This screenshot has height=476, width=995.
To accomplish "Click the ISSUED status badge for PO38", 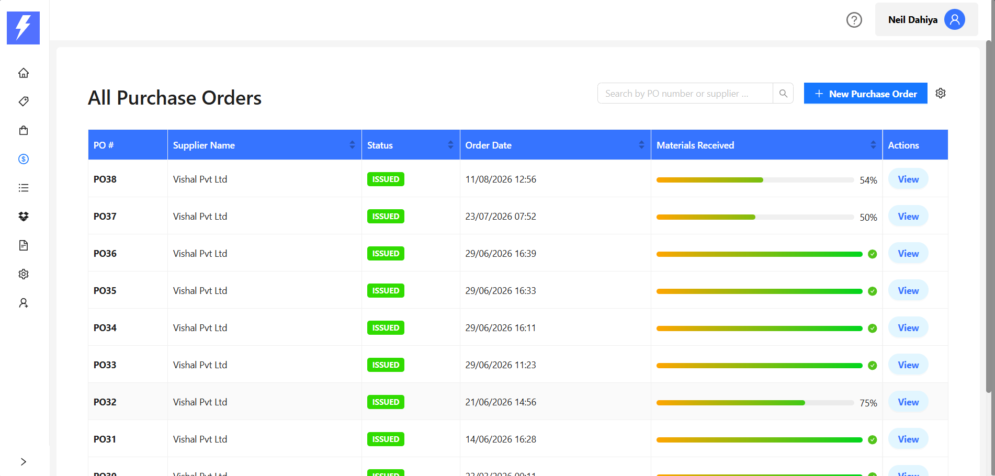I will click(386, 179).
